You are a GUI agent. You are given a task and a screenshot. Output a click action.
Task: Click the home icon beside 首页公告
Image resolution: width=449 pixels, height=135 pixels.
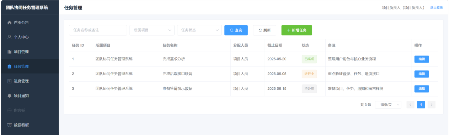10,23
